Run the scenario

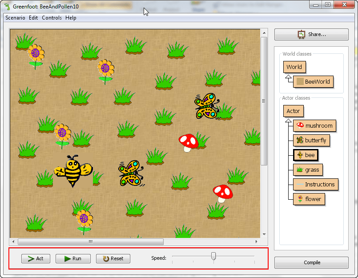[x=72, y=258]
